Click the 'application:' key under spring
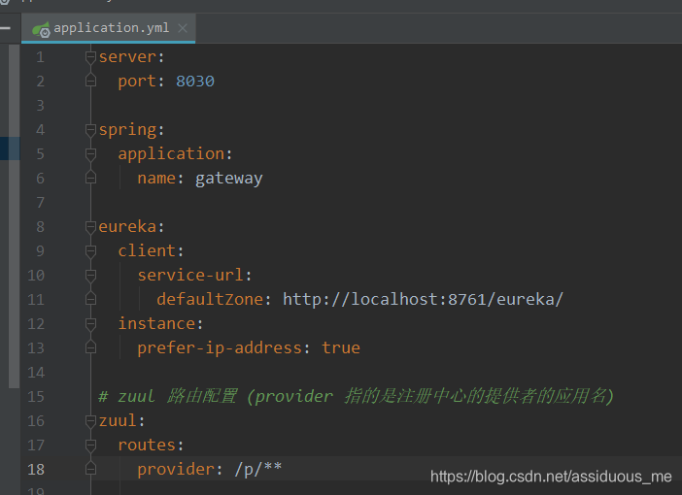The image size is (682, 495). point(175,154)
